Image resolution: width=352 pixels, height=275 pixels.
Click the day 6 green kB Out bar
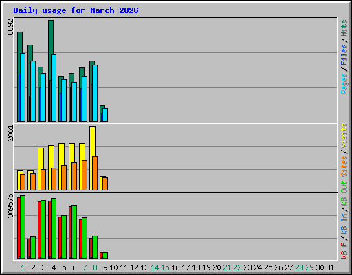[x=74, y=232]
